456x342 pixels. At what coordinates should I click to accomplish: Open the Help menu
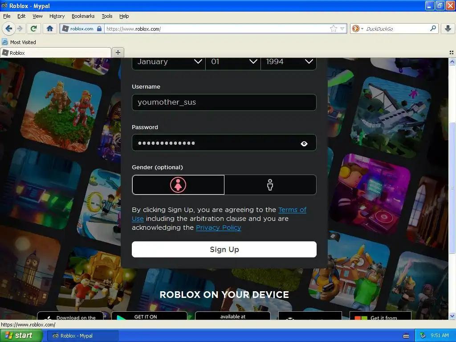tap(124, 16)
